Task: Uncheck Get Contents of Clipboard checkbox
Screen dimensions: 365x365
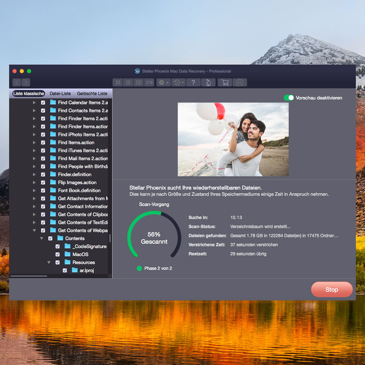Action: [43, 214]
